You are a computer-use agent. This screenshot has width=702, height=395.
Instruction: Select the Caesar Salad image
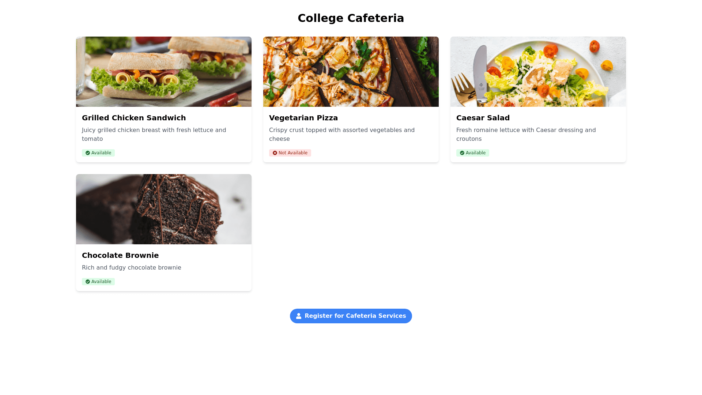tap(538, 72)
